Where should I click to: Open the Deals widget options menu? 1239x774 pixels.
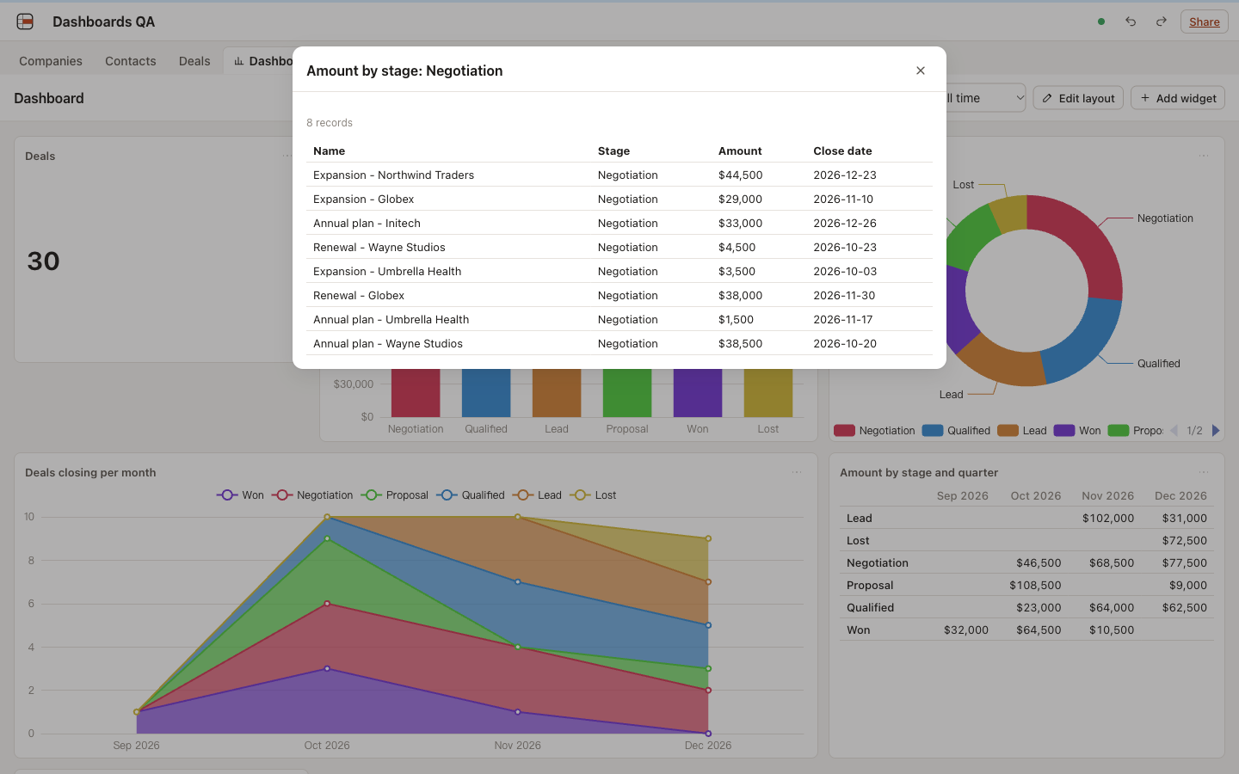(x=287, y=156)
